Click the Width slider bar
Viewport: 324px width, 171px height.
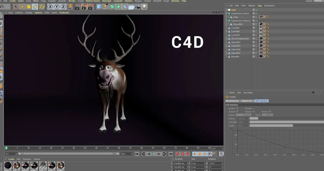[287, 126]
